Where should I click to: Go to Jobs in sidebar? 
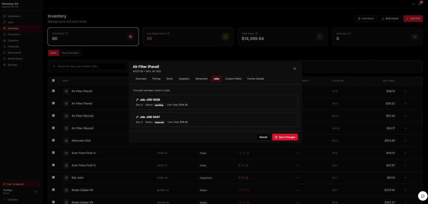[21, 22]
